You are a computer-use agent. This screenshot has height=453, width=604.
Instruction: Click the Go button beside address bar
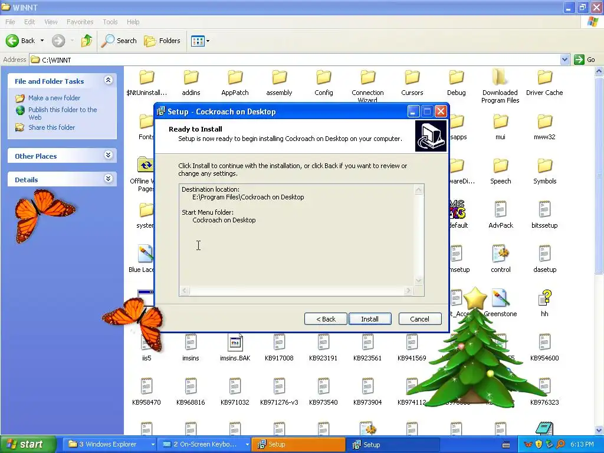[x=585, y=60]
